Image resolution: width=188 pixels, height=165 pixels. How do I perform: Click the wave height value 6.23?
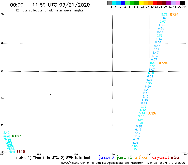(155, 56)
